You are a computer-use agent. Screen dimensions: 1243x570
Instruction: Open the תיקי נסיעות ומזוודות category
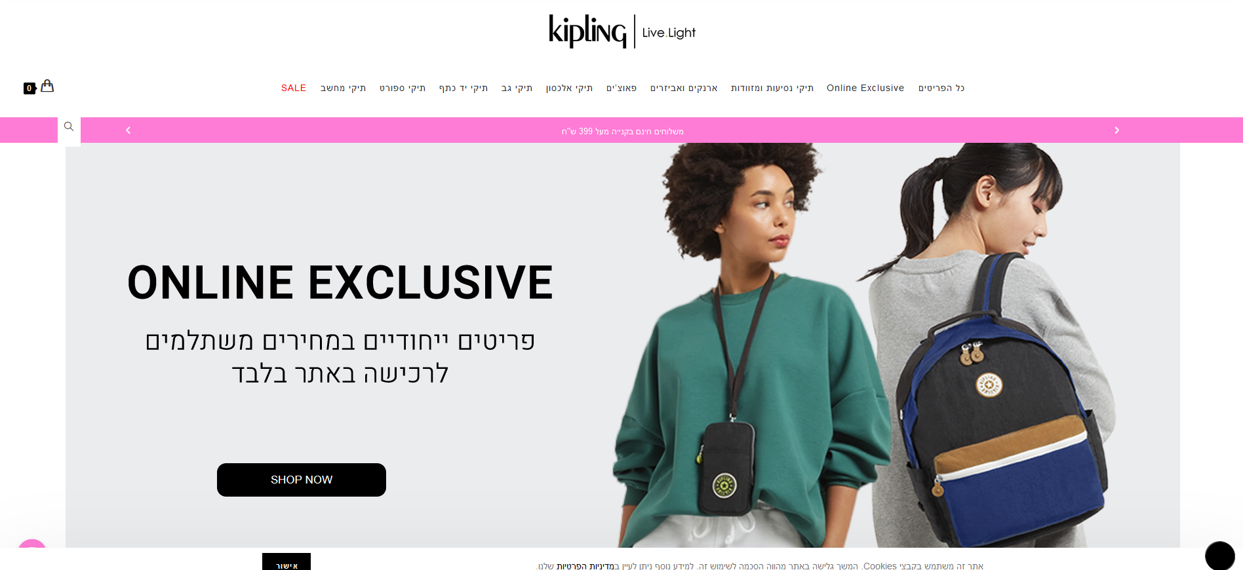(772, 88)
